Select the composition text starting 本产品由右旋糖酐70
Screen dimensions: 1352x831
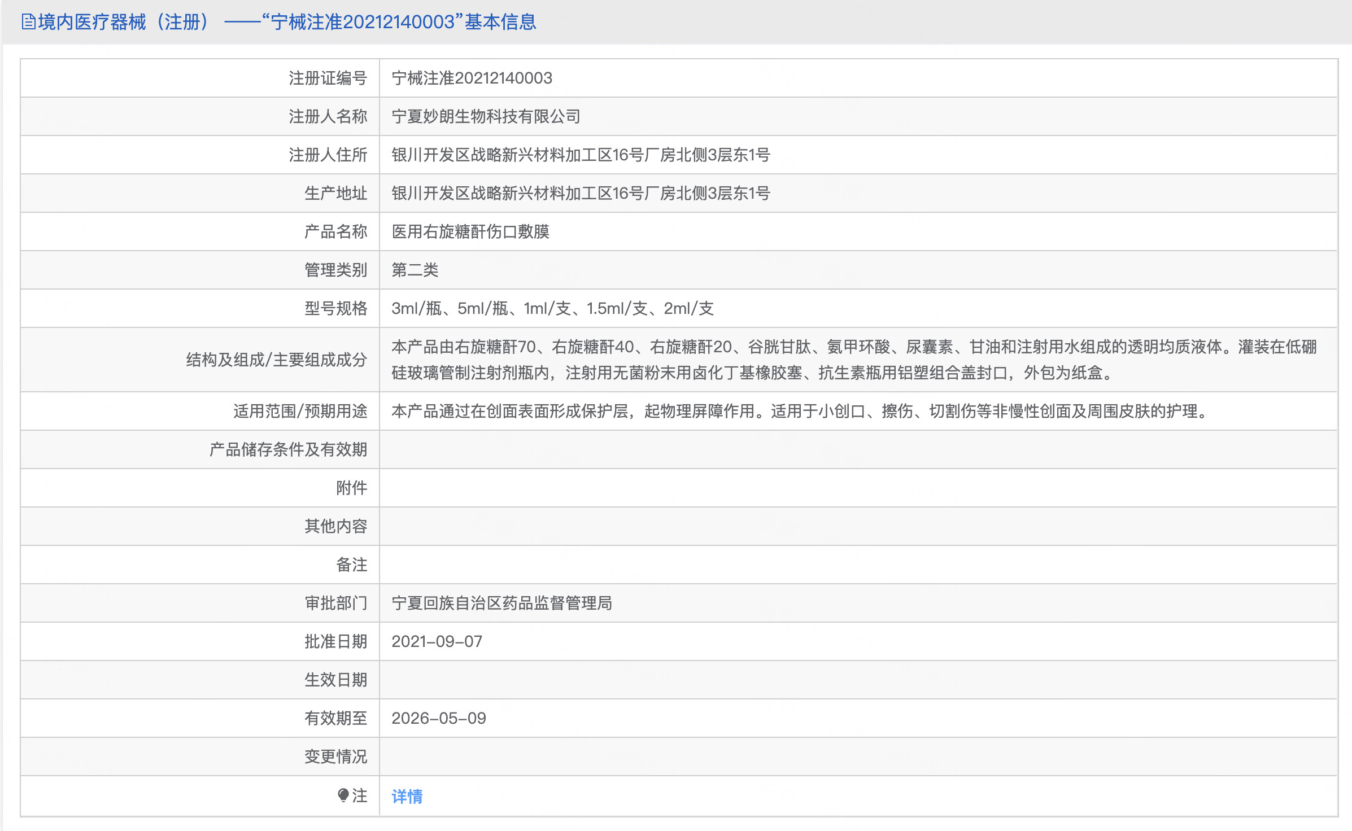click(x=854, y=360)
